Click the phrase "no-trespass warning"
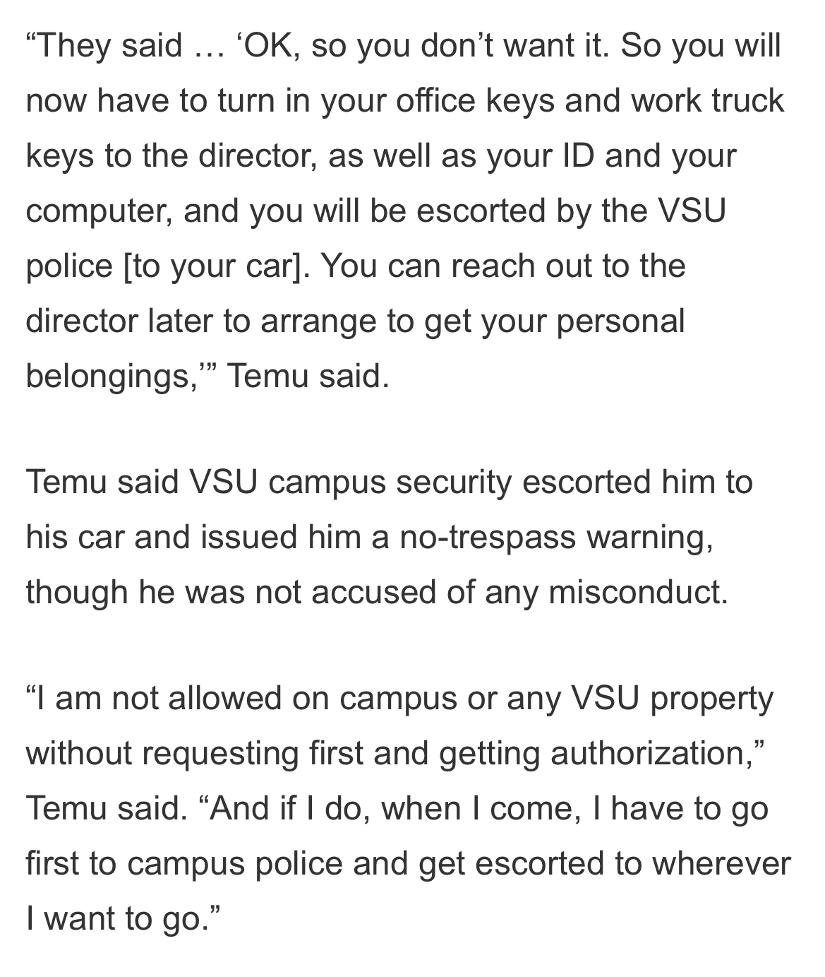 555,537
